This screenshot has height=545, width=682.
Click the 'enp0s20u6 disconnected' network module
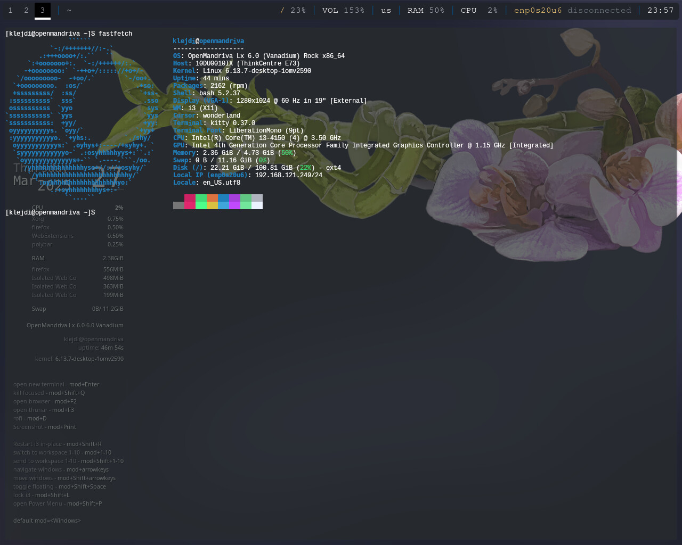pos(572,10)
